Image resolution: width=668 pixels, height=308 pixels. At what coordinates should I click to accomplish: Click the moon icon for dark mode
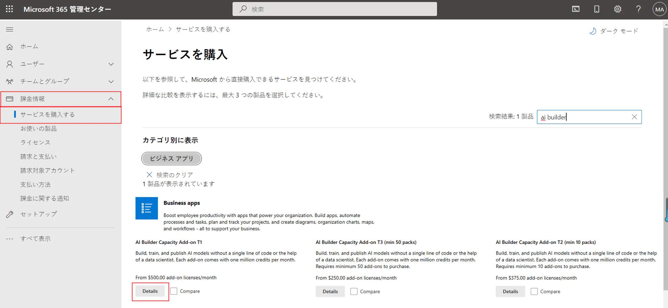(x=593, y=31)
